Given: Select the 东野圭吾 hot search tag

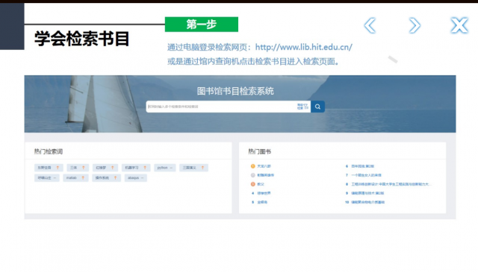Looking at the screenshot, I should point(49,168).
